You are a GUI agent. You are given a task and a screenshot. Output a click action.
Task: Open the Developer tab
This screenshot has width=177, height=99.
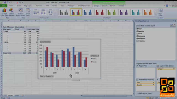pyautogui.click(x=71, y=6)
